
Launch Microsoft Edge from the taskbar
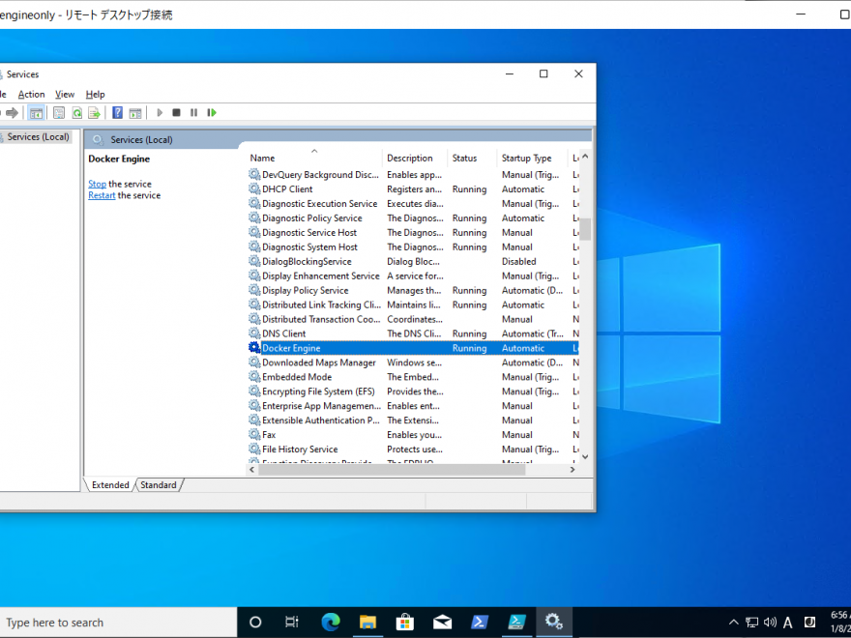pos(331,623)
